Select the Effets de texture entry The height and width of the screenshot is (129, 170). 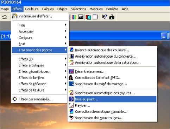point(40,90)
